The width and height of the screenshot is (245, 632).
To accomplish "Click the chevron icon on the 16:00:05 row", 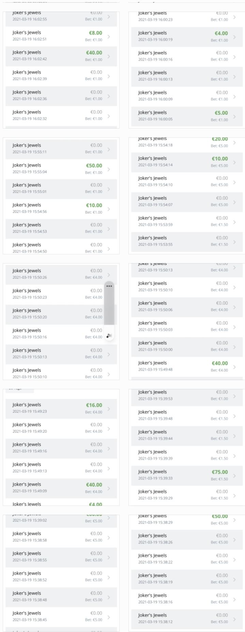I will pos(234,116).
